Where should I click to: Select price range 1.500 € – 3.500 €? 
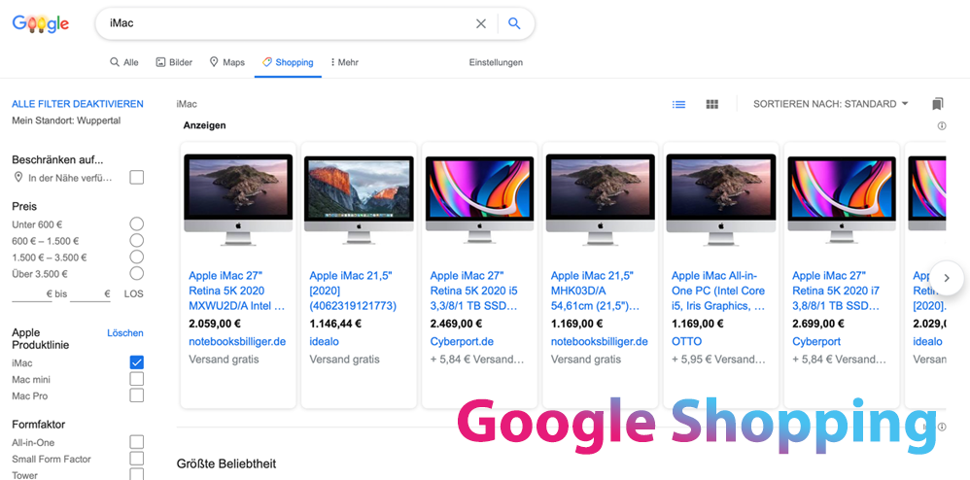137,257
